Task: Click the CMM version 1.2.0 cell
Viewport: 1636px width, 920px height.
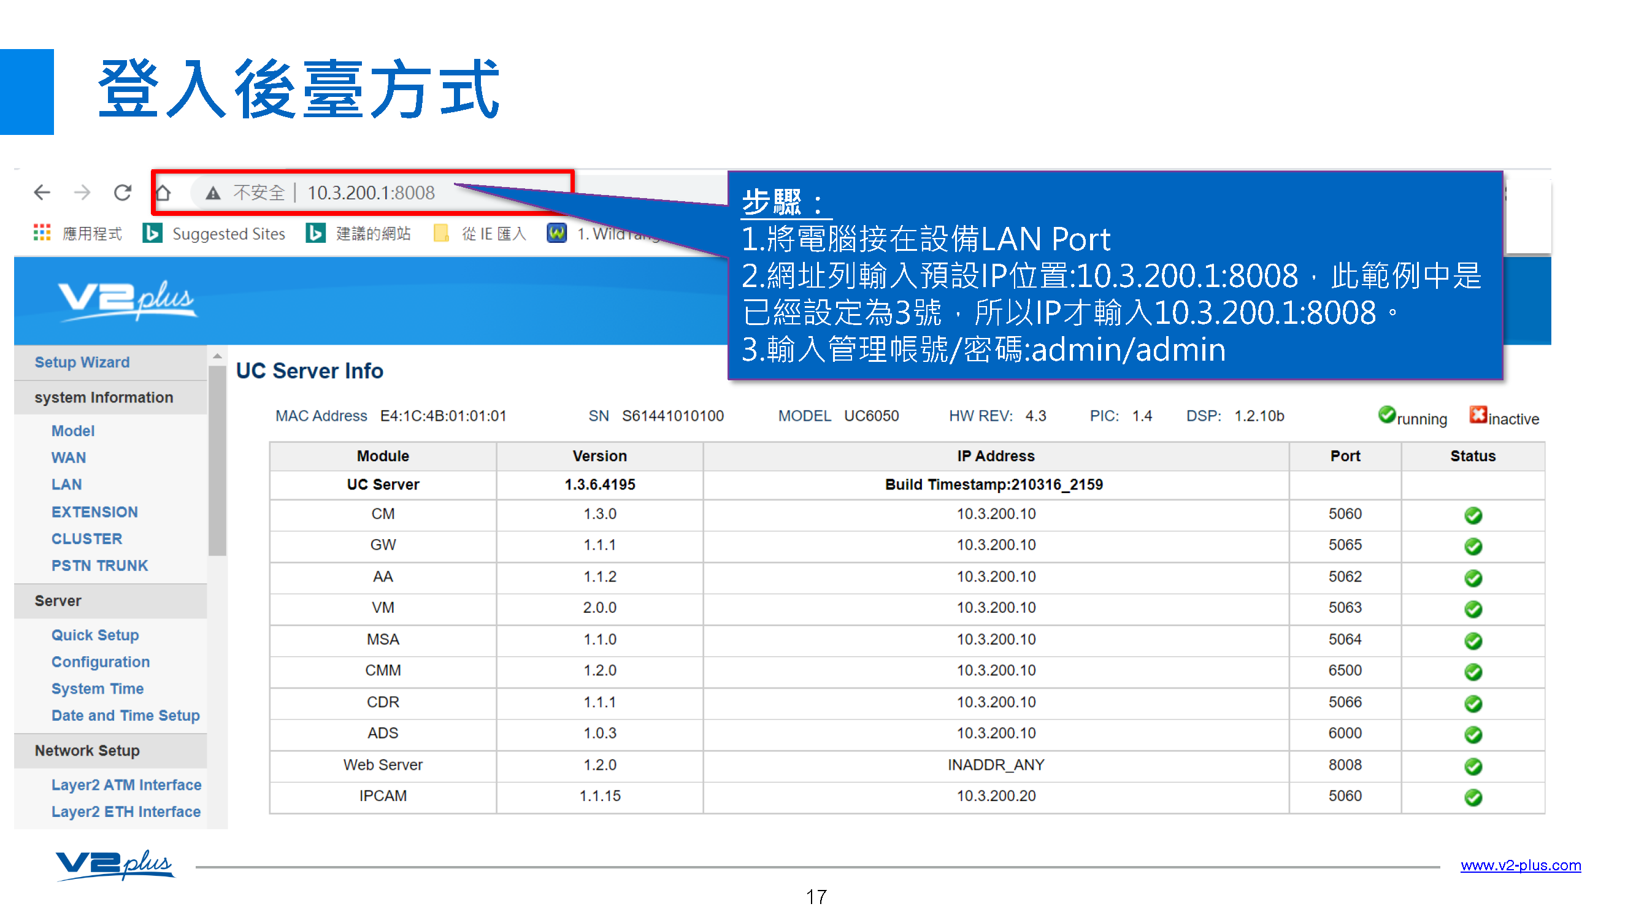Action: 599,670
